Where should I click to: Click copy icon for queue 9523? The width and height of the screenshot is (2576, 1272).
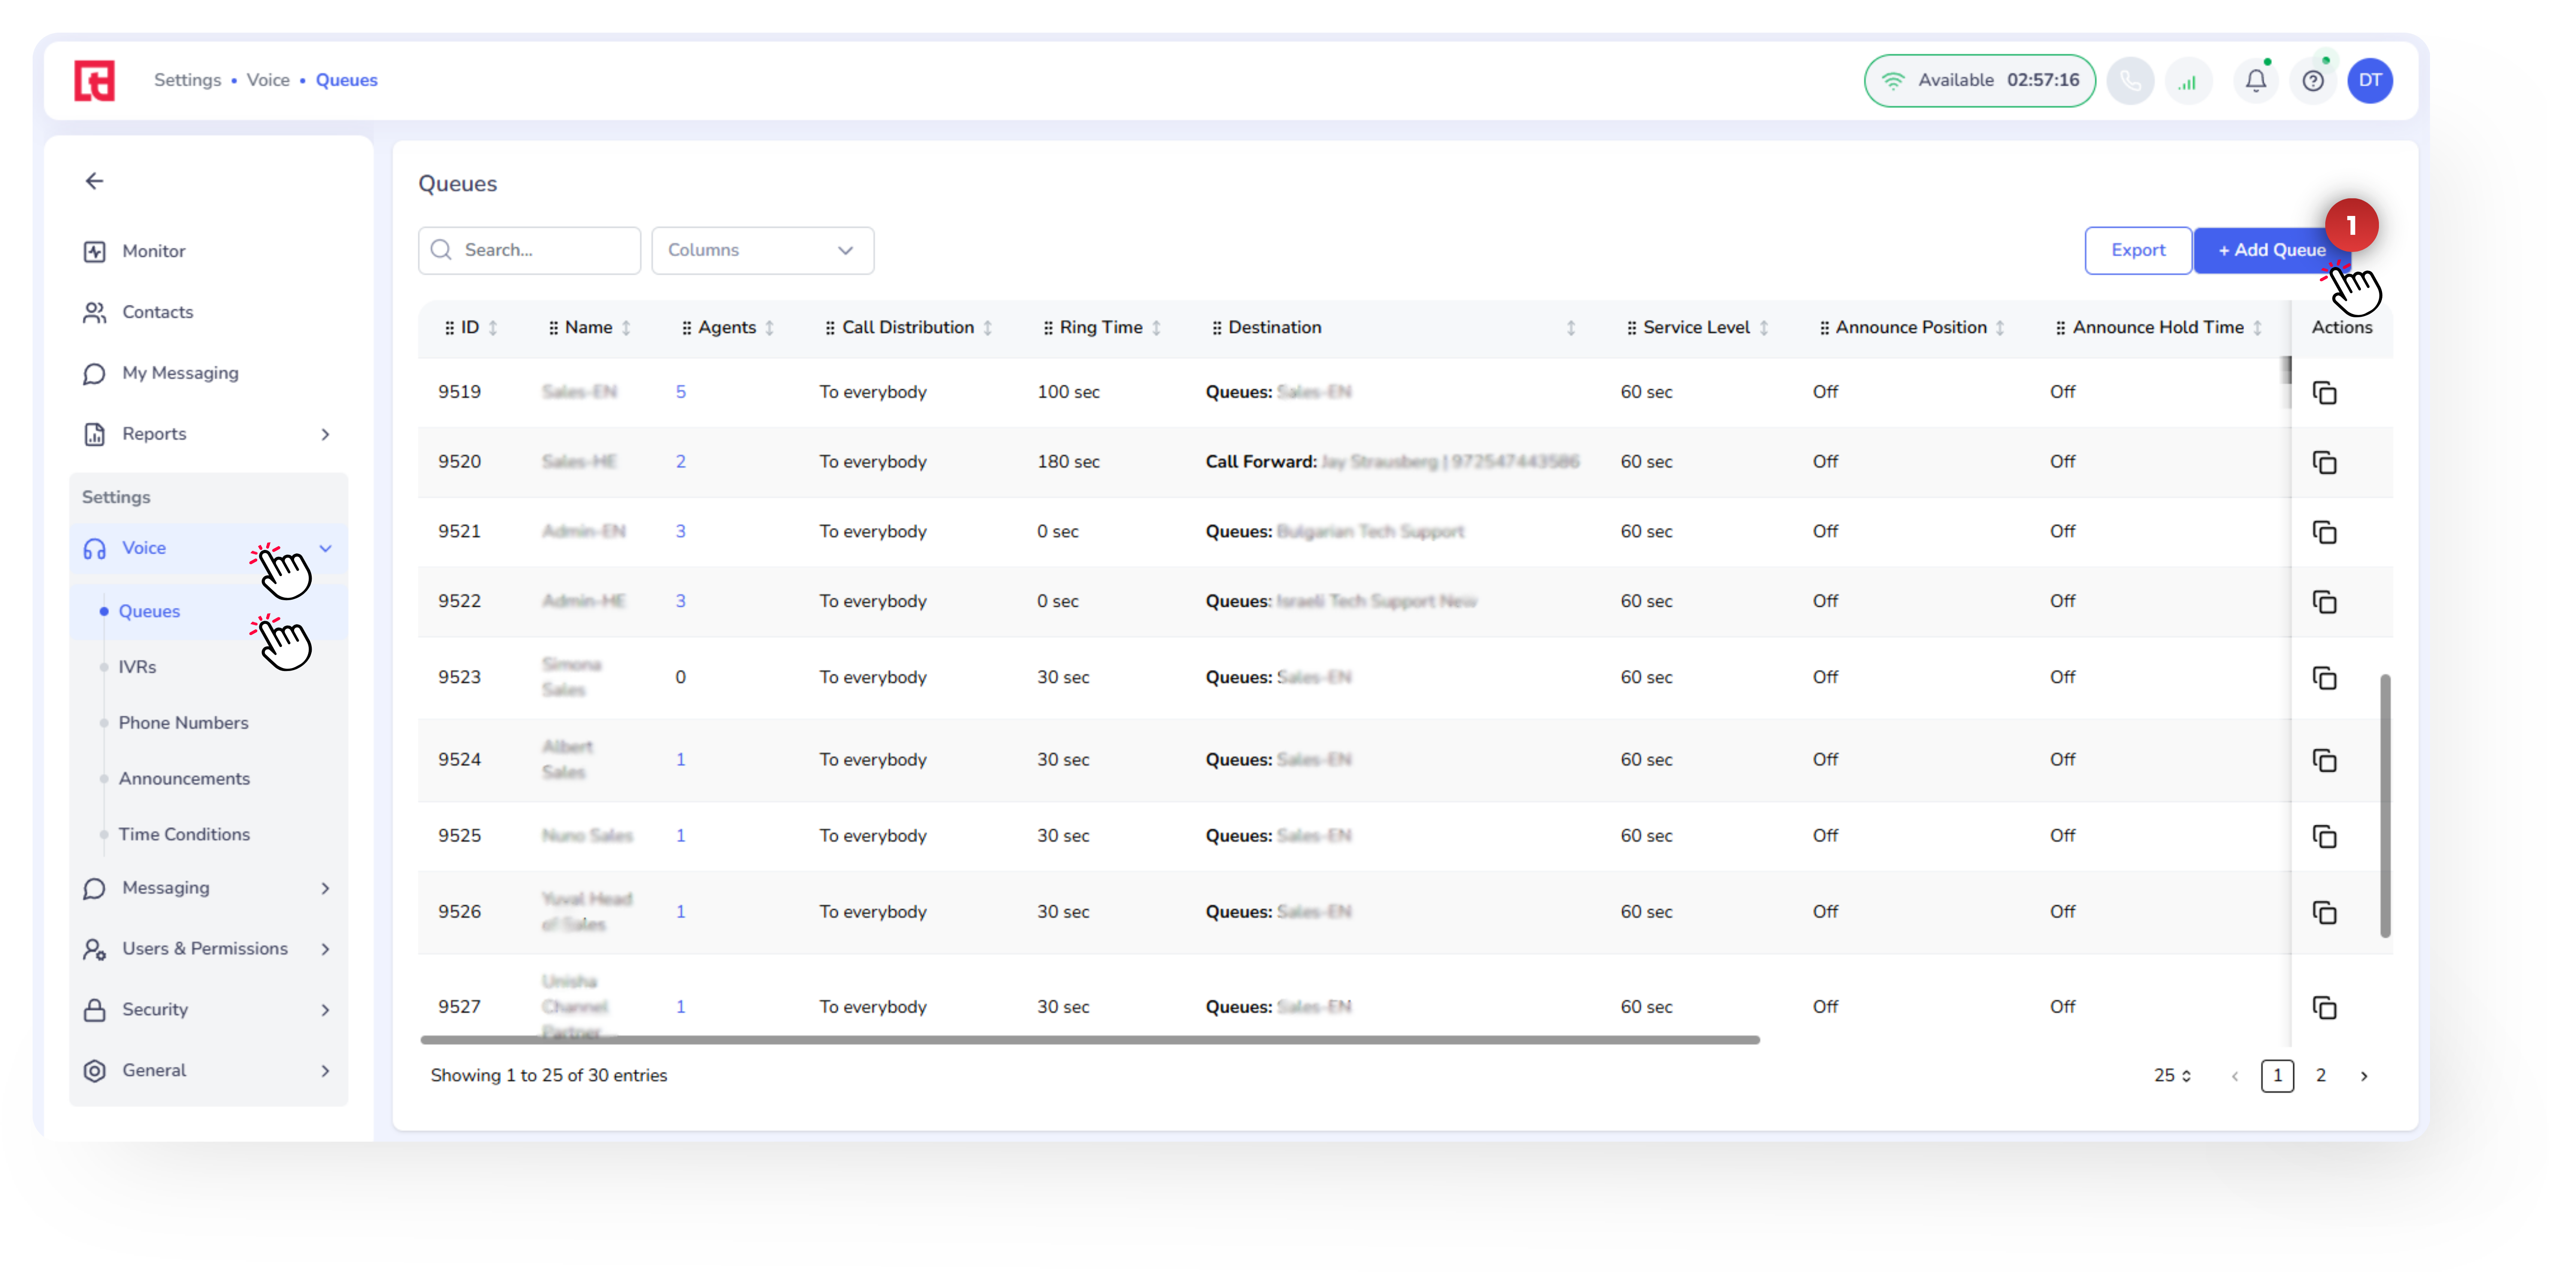(2324, 677)
